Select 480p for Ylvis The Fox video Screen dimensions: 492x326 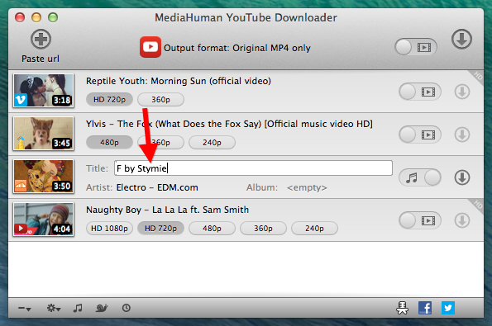109,143
